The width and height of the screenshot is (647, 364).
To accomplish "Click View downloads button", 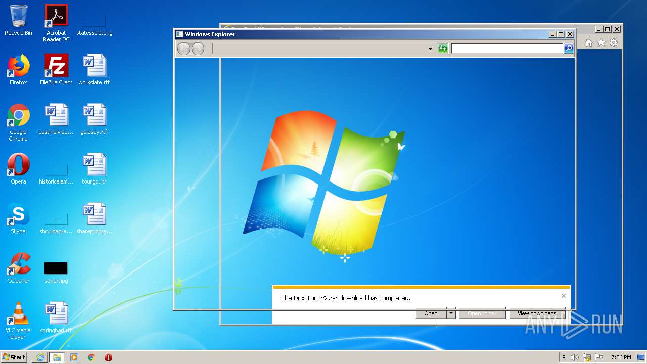I will (x=537, y=313).
